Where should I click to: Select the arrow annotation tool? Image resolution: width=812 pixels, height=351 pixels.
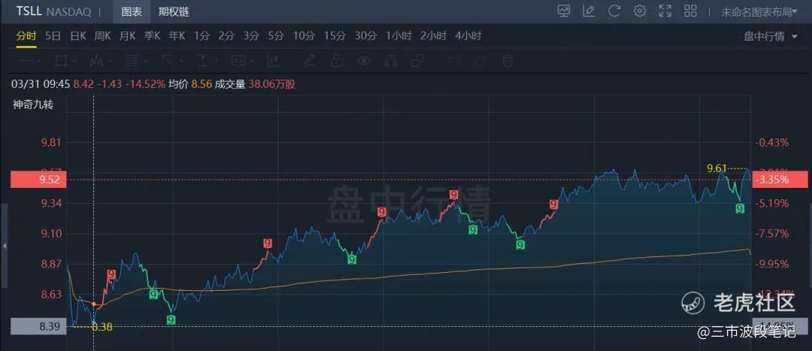pyautogui.click(x=167, y=61)
